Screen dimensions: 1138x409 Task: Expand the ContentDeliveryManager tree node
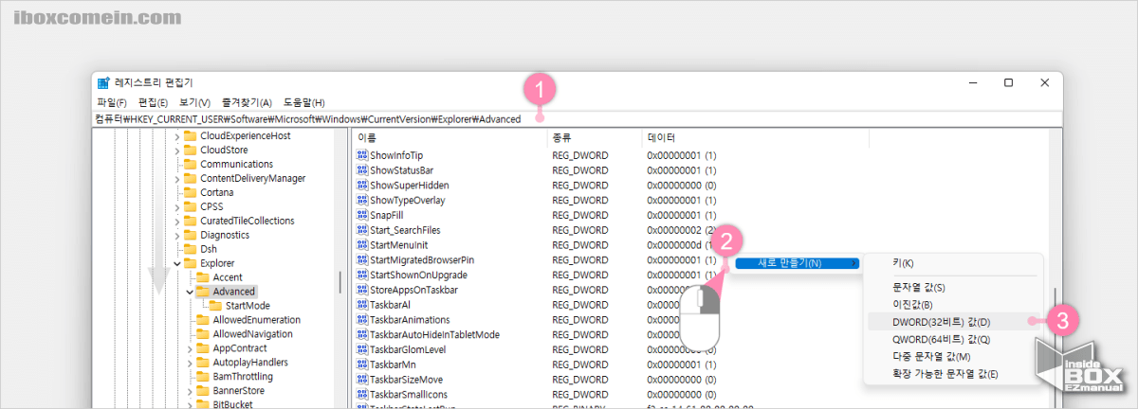(x=176, y=178)
